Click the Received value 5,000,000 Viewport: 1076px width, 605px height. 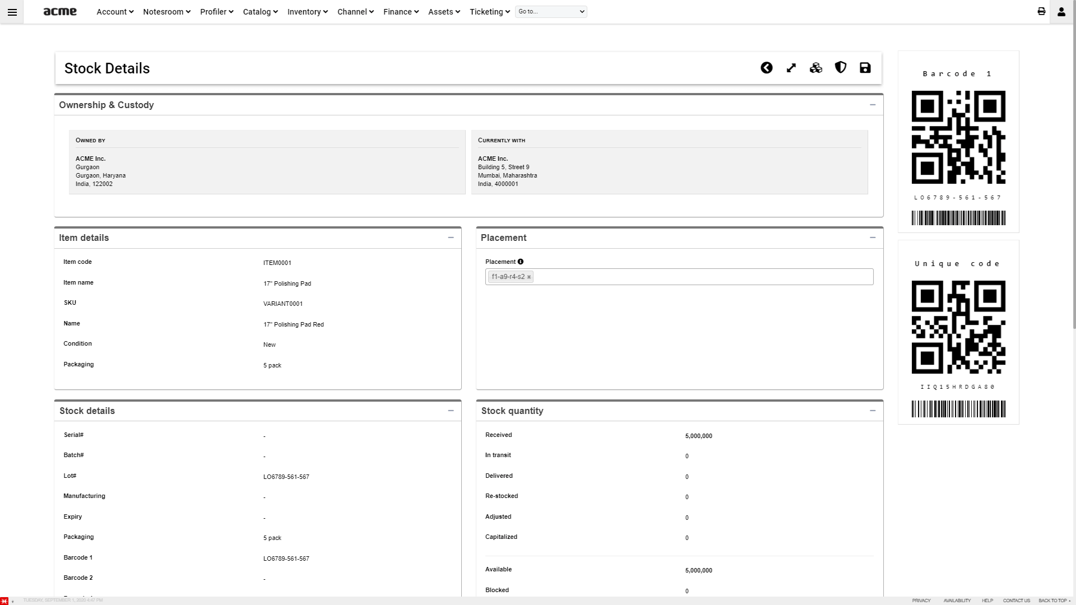click(698, 436)
